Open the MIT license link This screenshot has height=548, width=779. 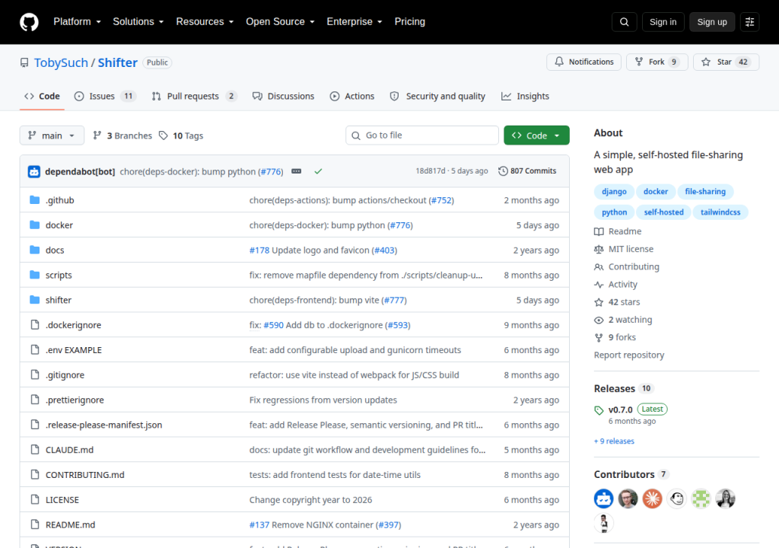pos(624,249)
